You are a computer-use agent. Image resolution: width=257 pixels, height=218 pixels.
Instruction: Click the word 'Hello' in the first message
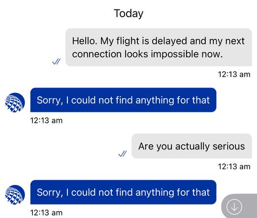coord(84,41)
